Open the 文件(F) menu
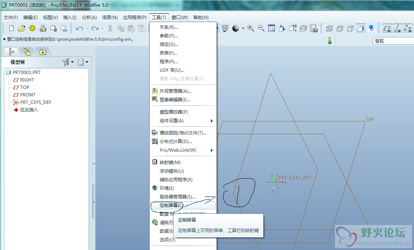The image size is (414, 250). point(11,18)
